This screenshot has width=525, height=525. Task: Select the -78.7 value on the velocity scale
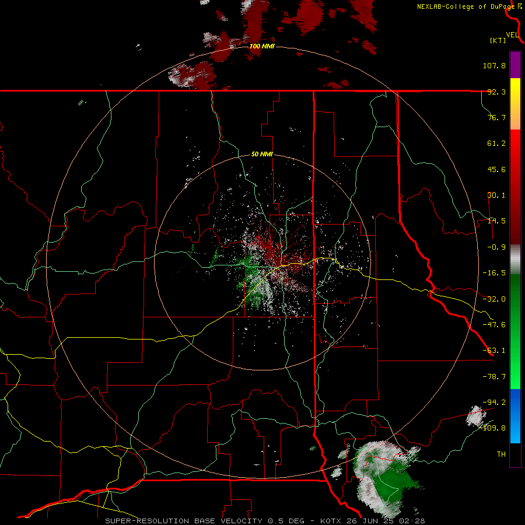[x=494, y=377]
